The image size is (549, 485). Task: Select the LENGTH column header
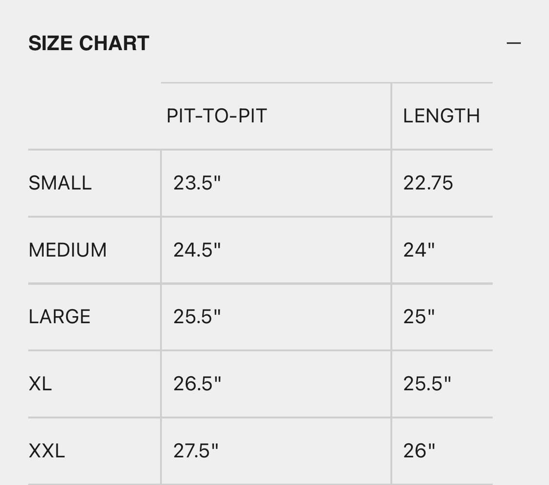(x=441, y=116)
